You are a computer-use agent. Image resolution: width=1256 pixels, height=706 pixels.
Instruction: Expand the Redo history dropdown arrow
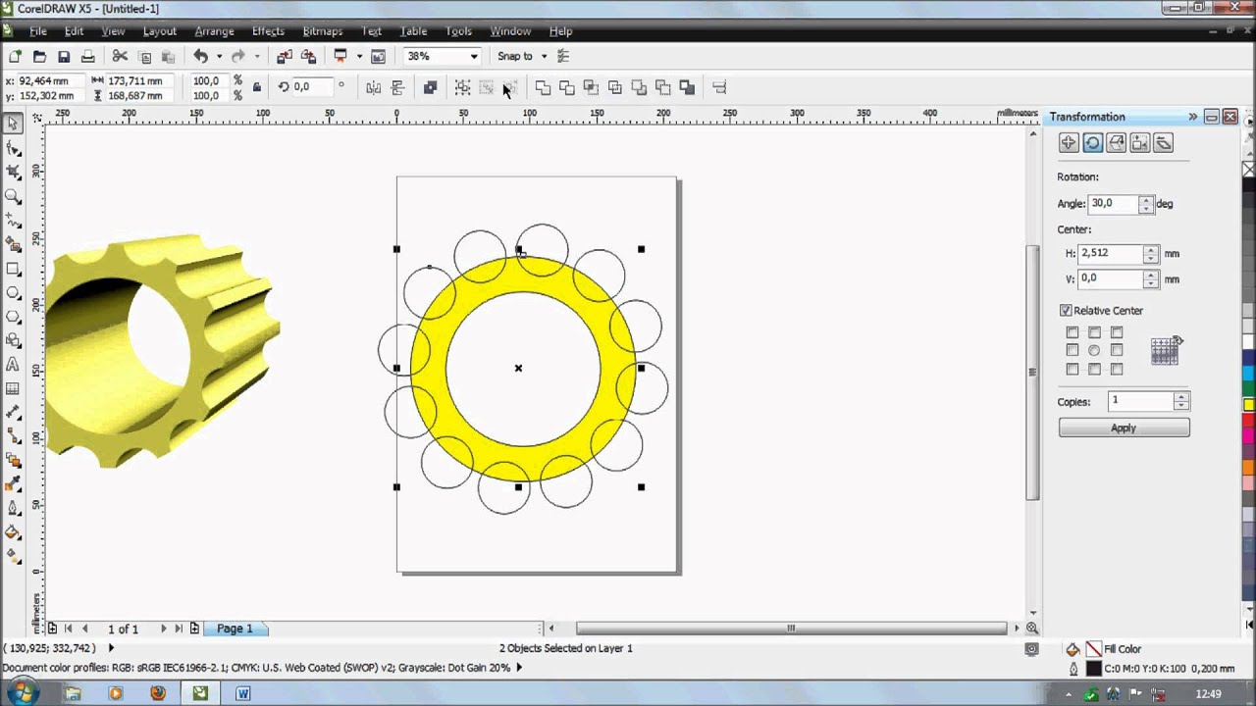pos(257,56)
